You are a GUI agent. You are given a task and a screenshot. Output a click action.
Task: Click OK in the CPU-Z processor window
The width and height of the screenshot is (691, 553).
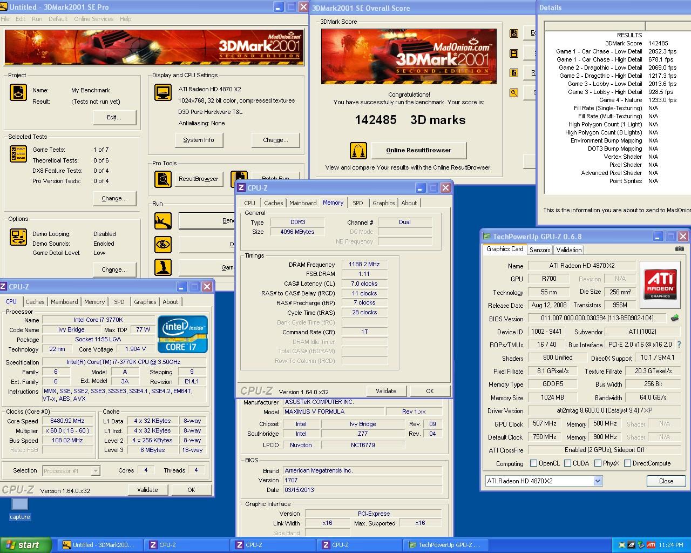point(191,490)
